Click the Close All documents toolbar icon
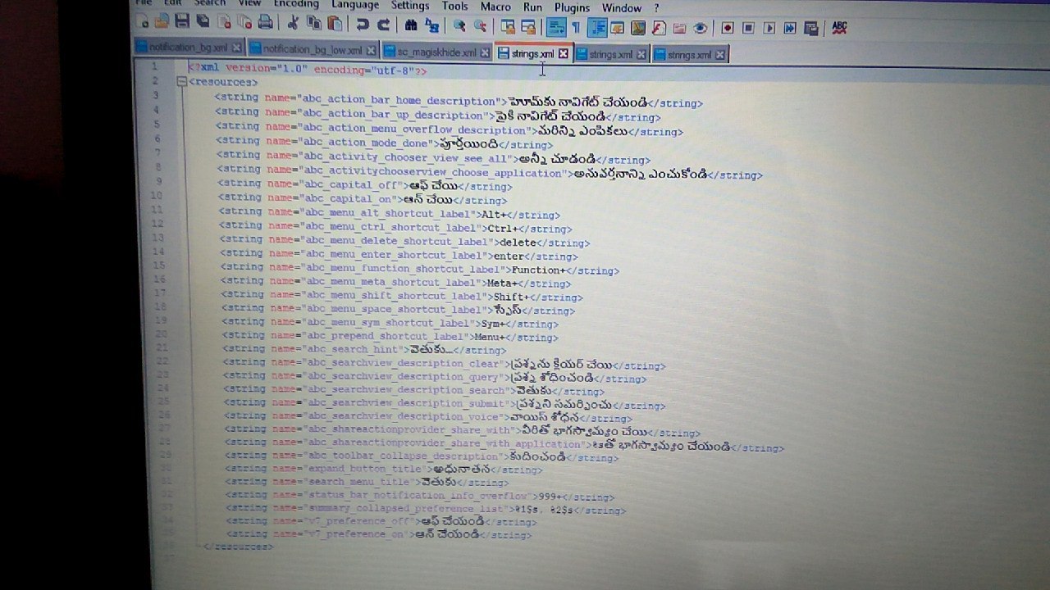This screenshot has height=590, width=1050. (246, 23)
